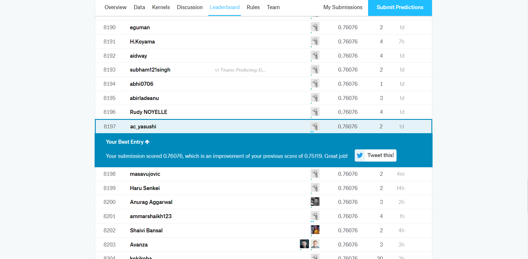Click the up arrow next to Your Best Entry

[147, 142]
